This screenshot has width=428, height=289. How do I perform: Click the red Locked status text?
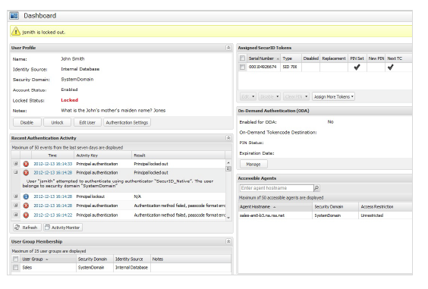[70, 100]
